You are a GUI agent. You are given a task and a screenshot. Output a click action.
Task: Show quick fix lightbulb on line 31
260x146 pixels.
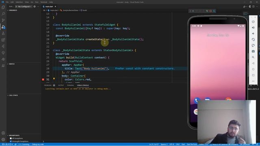click(x=54, y=79)
